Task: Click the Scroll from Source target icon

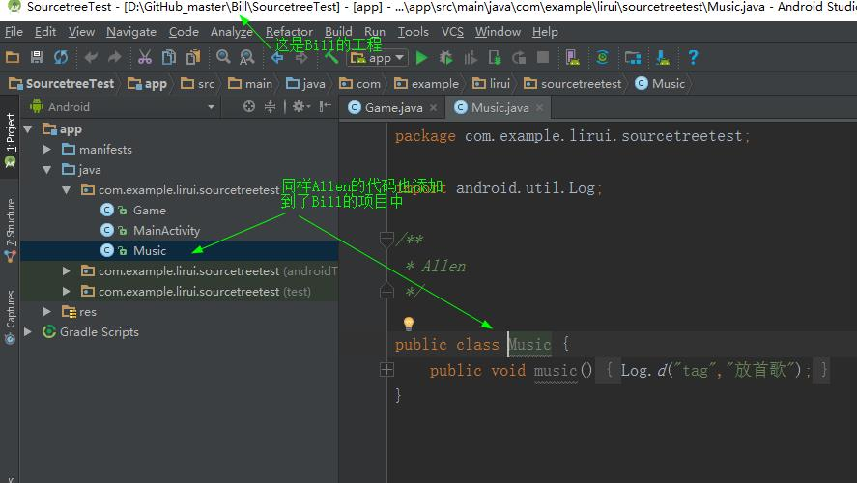Action: [x=249, y=106]
